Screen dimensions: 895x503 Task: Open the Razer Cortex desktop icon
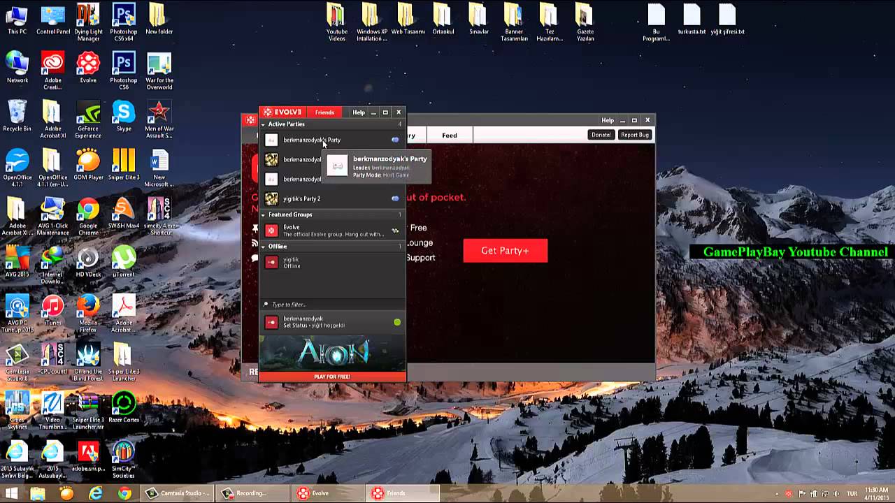[x=124, y=408]
